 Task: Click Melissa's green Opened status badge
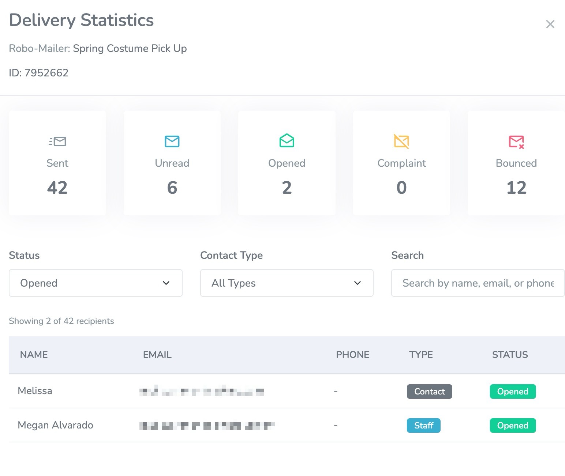513,392
